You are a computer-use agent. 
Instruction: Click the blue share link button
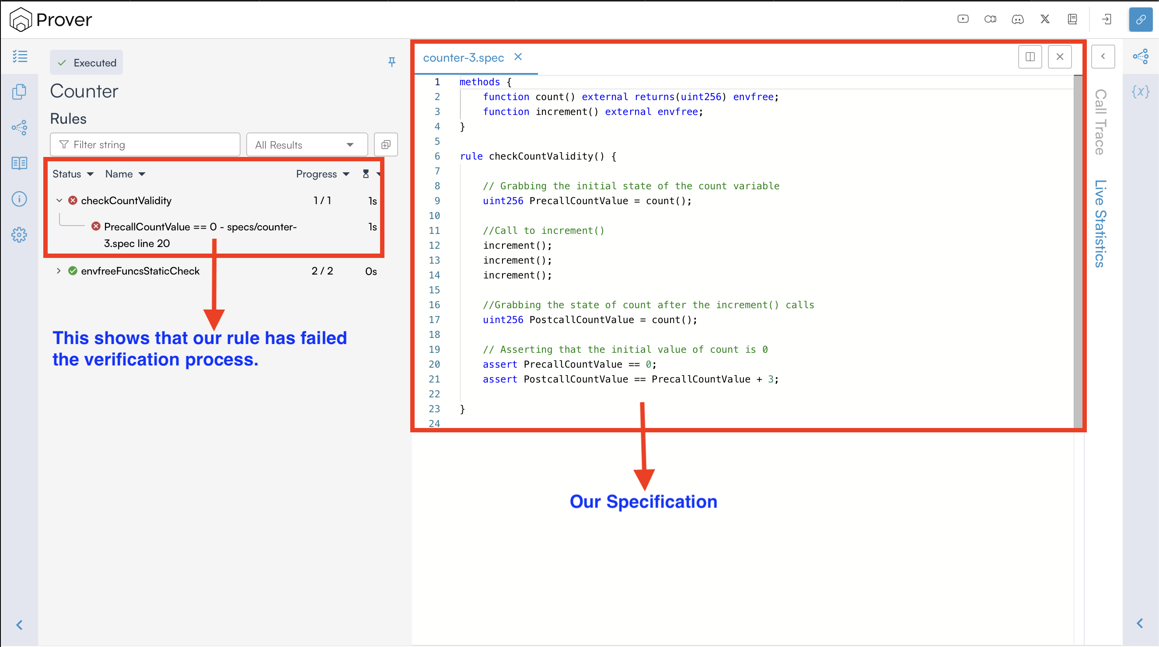1140,19
